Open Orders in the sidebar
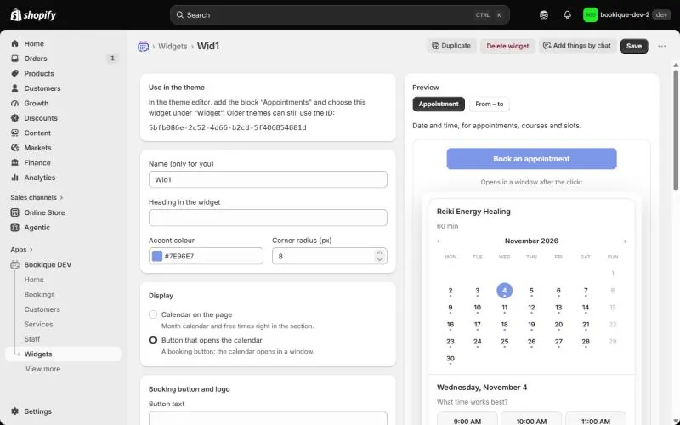Screen dimensions: 680x425 63,59
